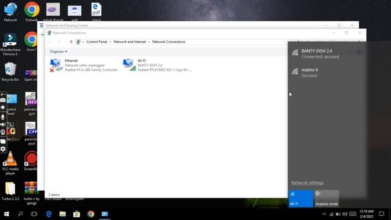
Task: Show hidden system tray icons
Action: (x=324, y=214)
